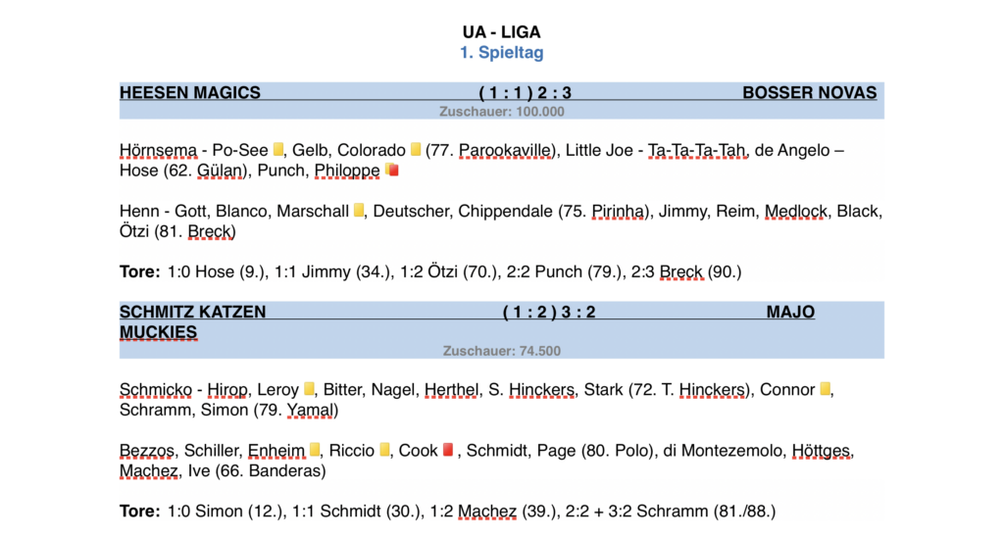This screenshot has width=1004, height=538.
Task: Click the BOSSER NOVAS team name
Action: click(809, 93)
